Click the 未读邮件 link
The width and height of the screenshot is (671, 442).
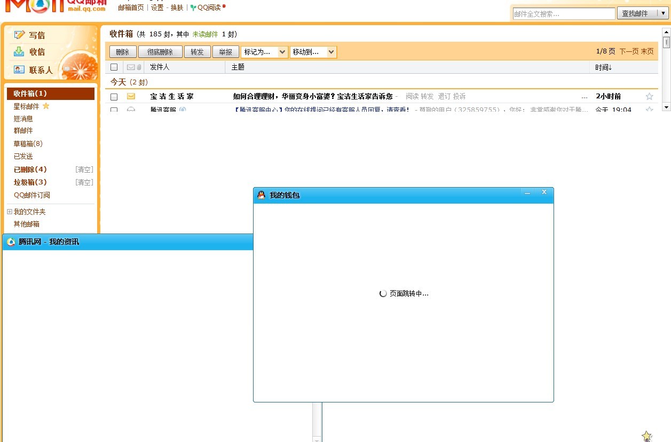[x=205, y=34]
